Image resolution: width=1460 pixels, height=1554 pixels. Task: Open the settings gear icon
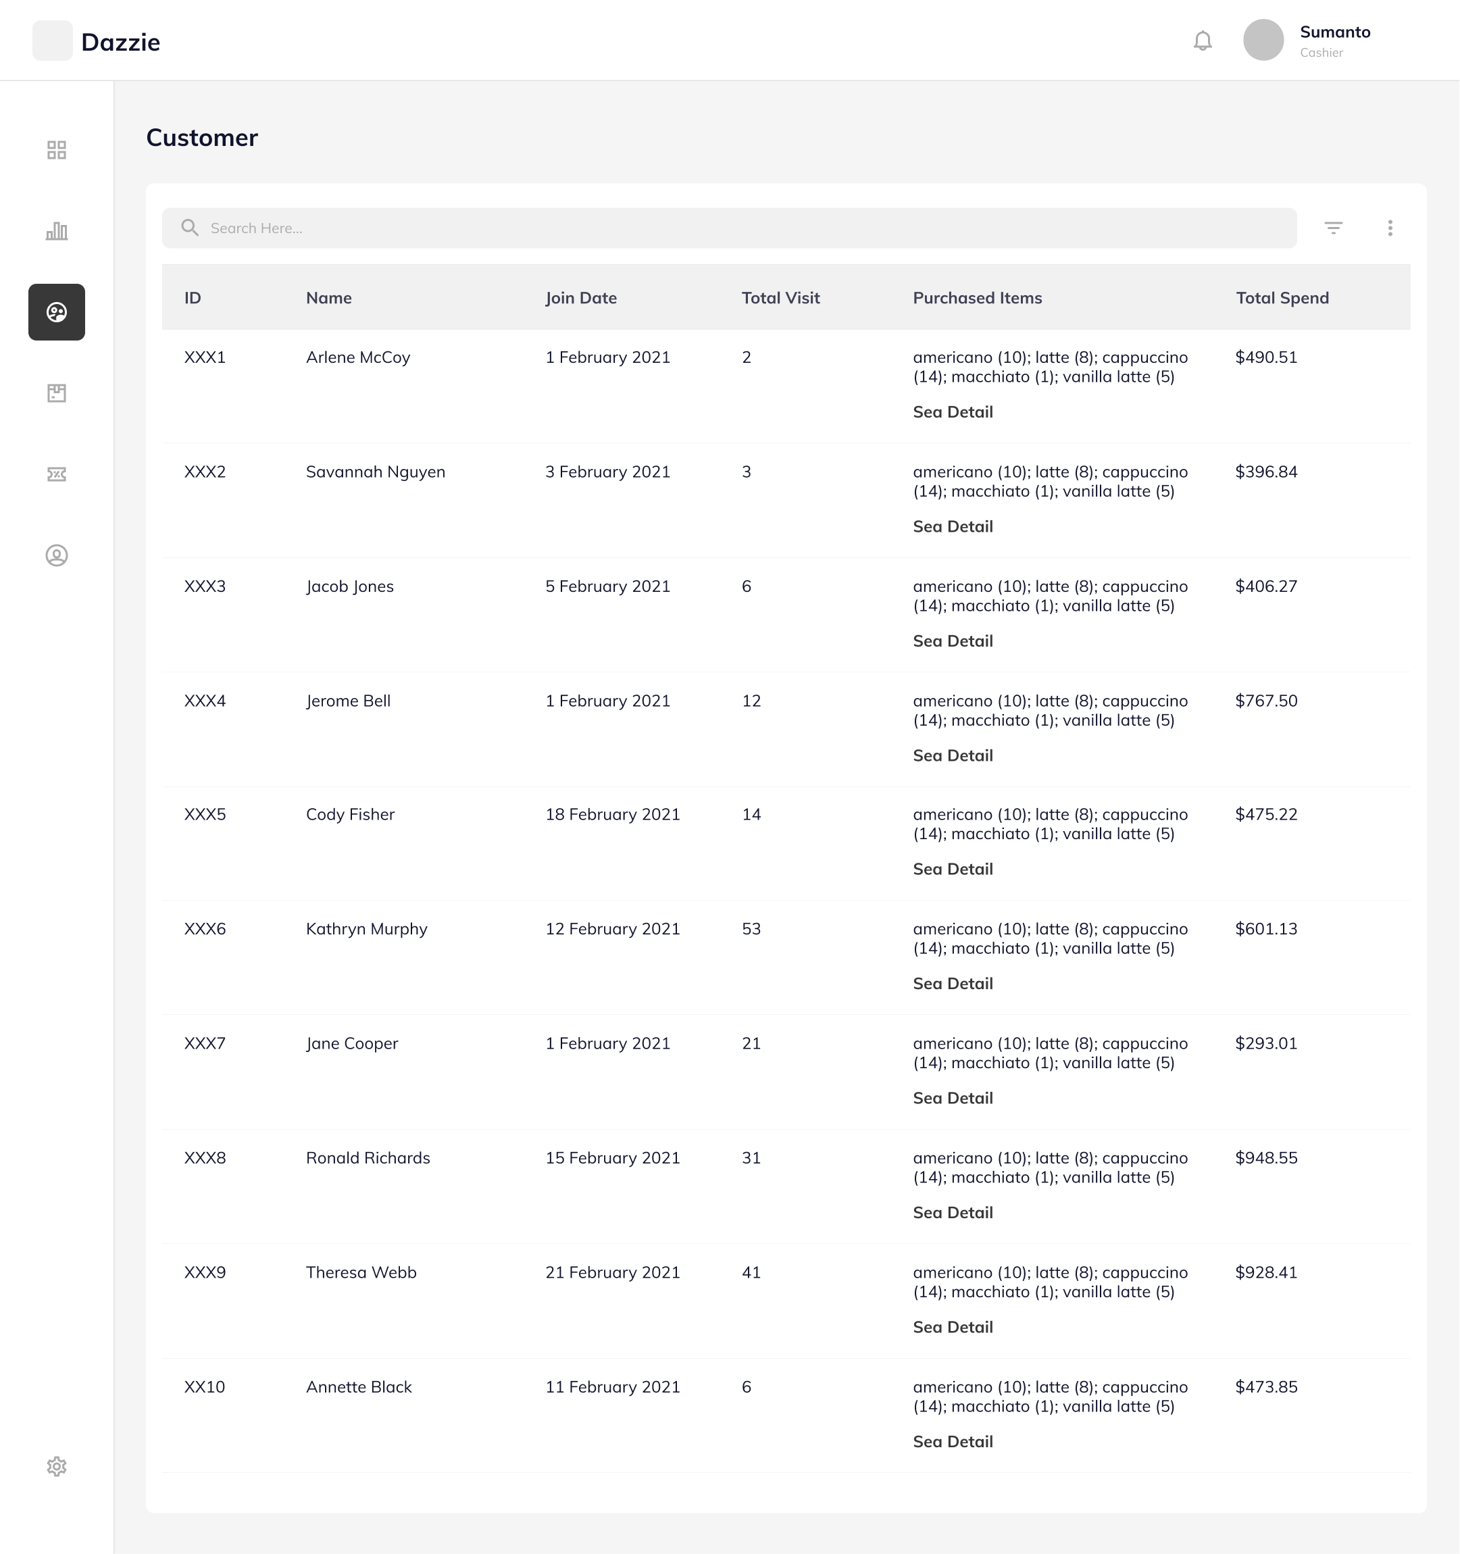[x=56, y=1466]
